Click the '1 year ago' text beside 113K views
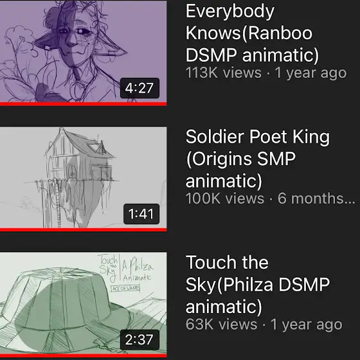This screenshot has width=360, height=360. pyautogui.click(x=310, y=73)
